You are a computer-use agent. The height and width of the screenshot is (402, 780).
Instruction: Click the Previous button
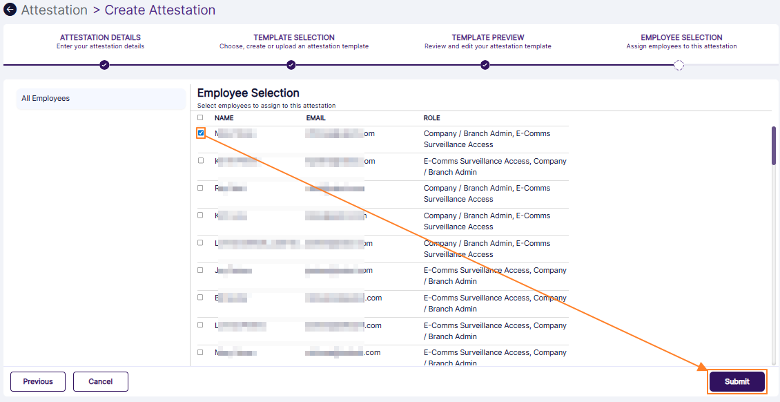coord(37,381)
